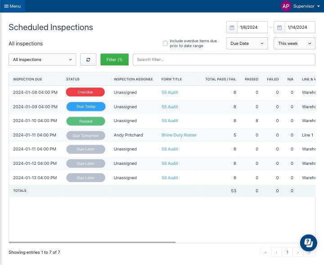Expand the All inspections dropdown
Image resolution: width=324 pixels, height=265 pixels.
[x=42, y=60]
